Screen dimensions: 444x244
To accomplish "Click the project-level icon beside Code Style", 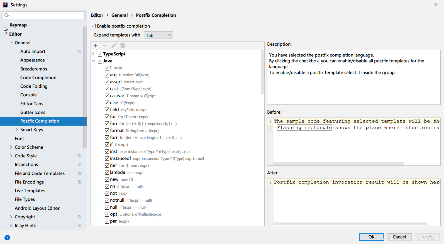I will tap(79, 156).
